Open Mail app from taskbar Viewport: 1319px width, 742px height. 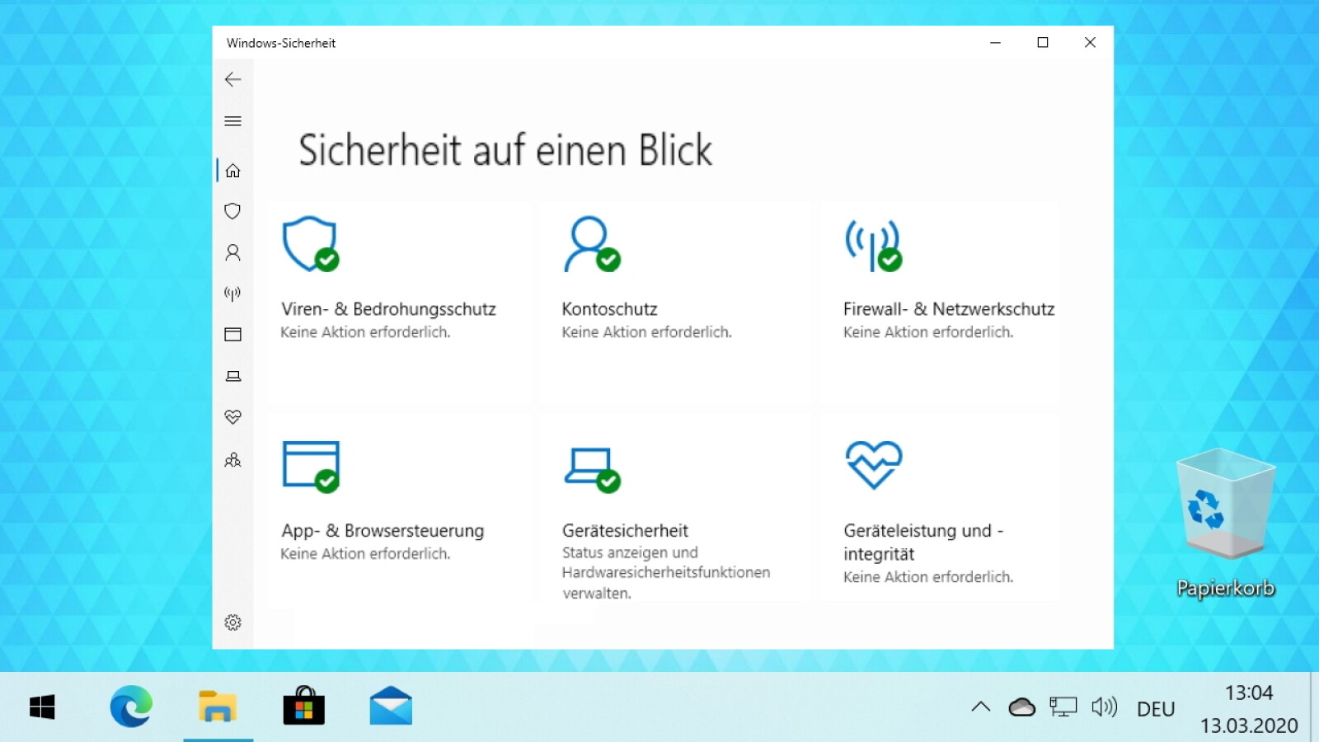391,707
